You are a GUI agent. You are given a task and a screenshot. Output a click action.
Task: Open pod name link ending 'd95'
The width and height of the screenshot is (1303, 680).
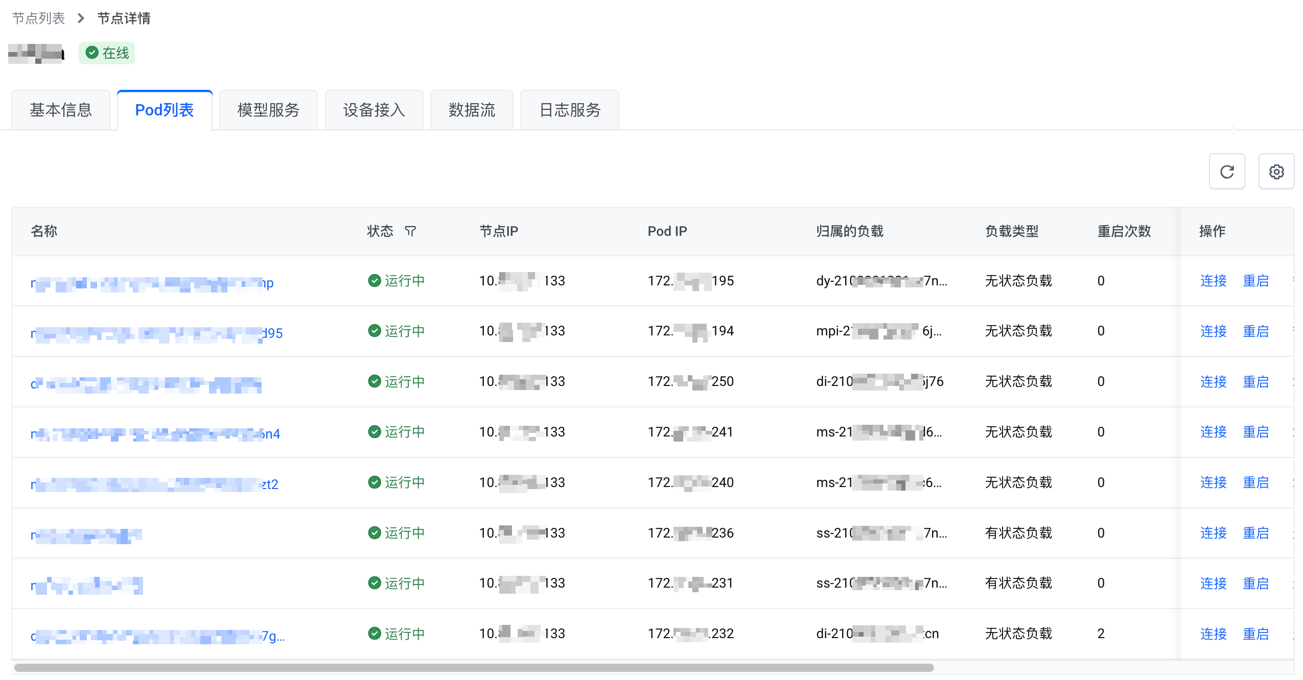[156, 333]
